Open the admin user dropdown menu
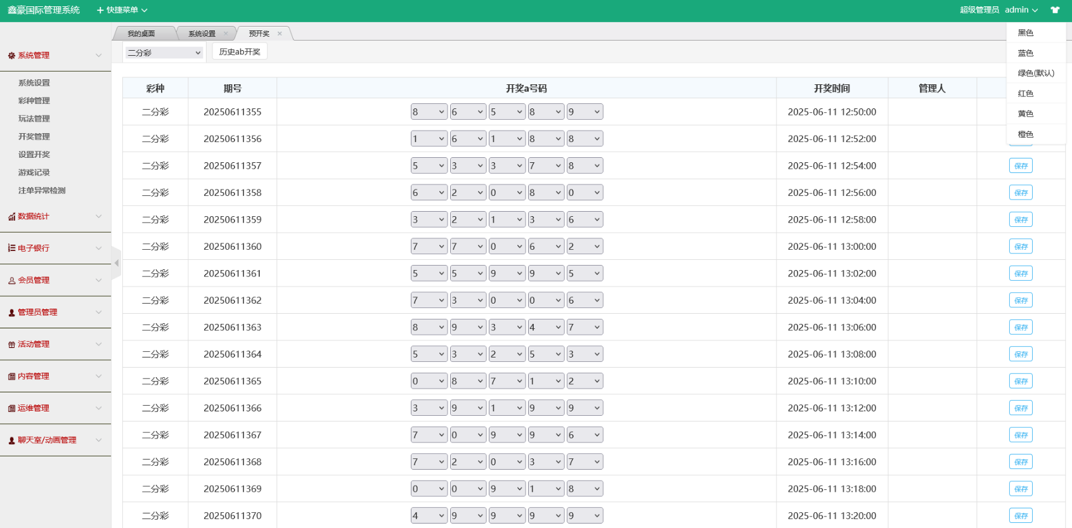The image size is (1072, 528). click(1021, 10)
